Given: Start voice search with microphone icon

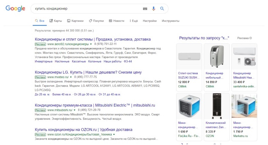Looking at the screenshot, I should tap(153, 9).
